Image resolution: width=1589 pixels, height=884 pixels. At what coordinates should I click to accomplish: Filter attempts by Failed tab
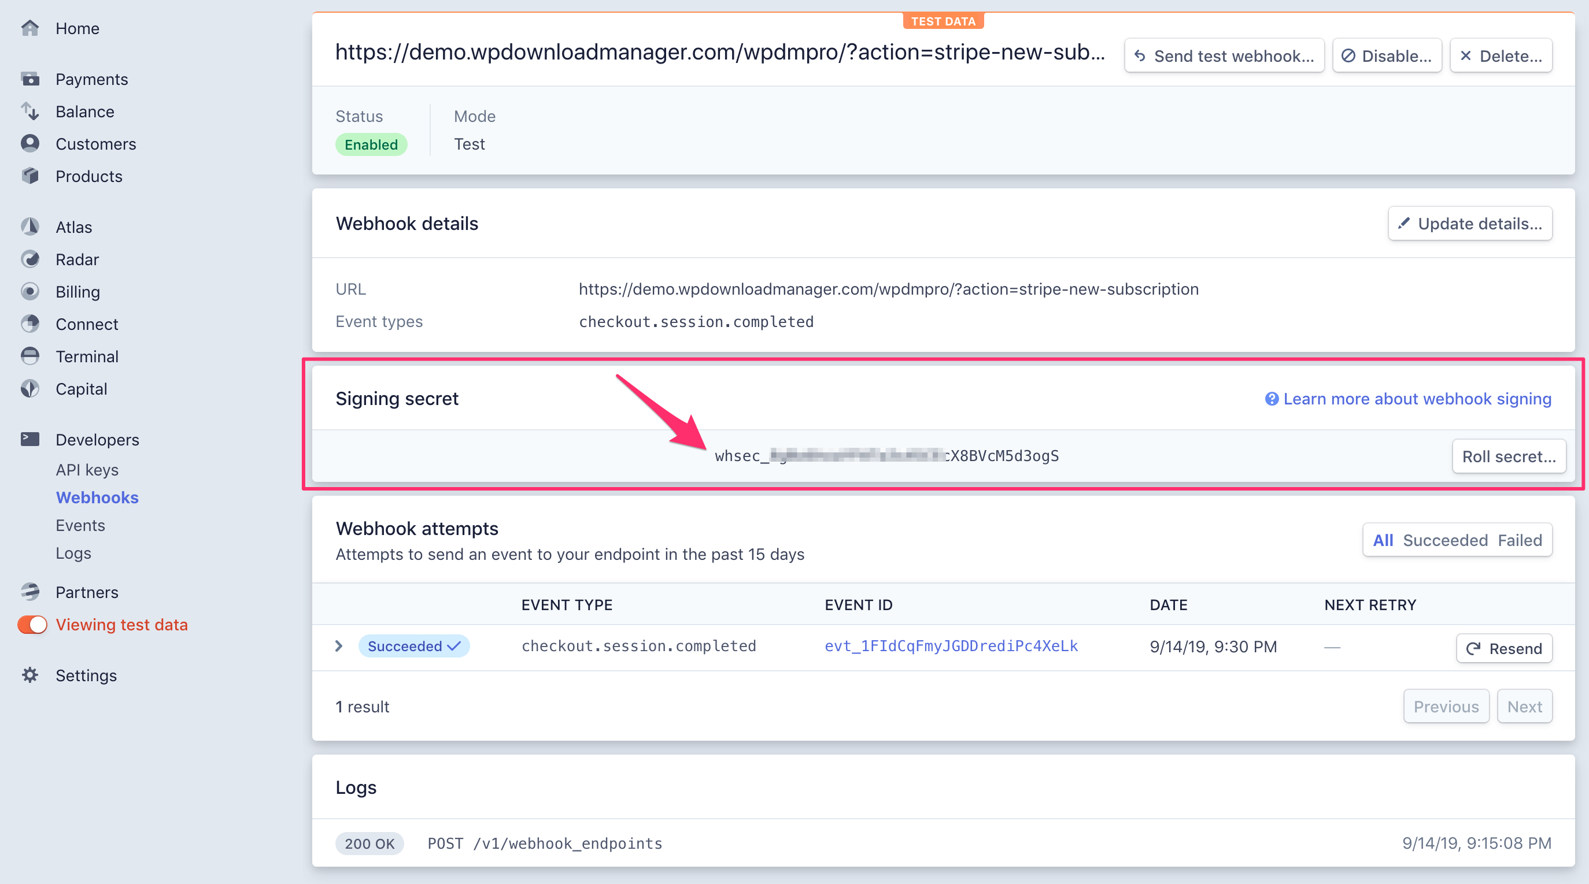pyautogui.click(x=1520, y=540)
